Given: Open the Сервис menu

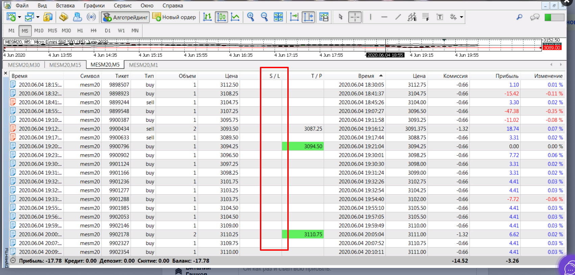Looking at the screenshot, I should pos(123,5).
